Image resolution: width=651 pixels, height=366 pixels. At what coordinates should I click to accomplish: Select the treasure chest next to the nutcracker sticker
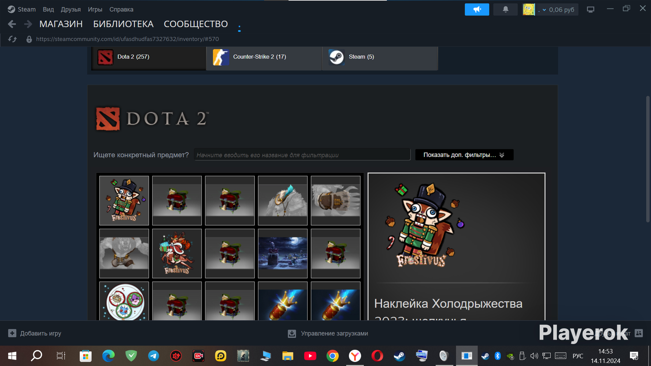[177, 201]
